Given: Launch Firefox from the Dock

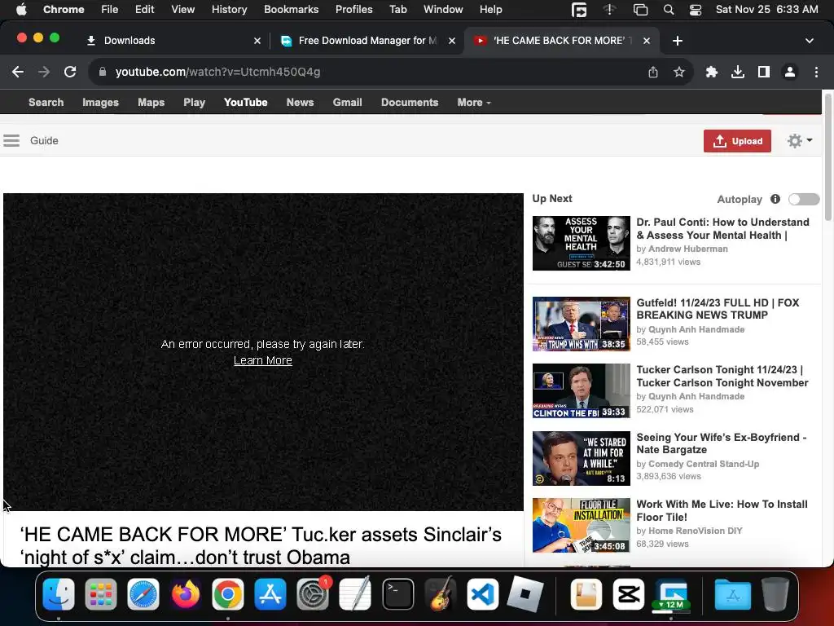Looking at the screenshot, I should (186, 594).
